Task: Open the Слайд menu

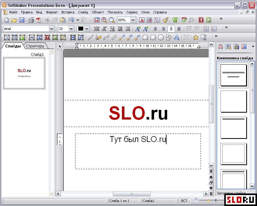Action: 83,12
